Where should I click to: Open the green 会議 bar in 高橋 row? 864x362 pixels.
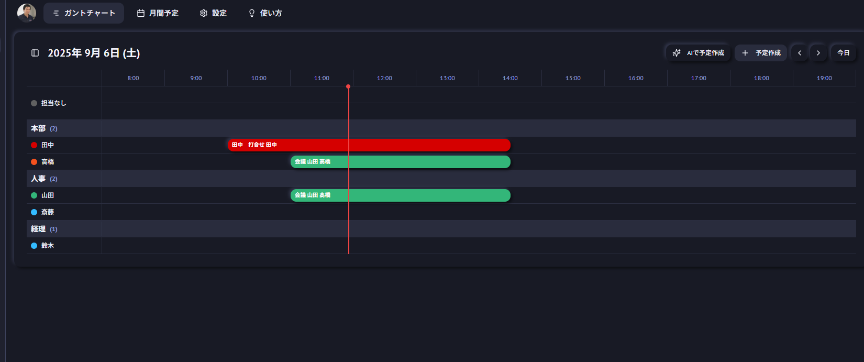pyautogui.click(x=400, y=162)
